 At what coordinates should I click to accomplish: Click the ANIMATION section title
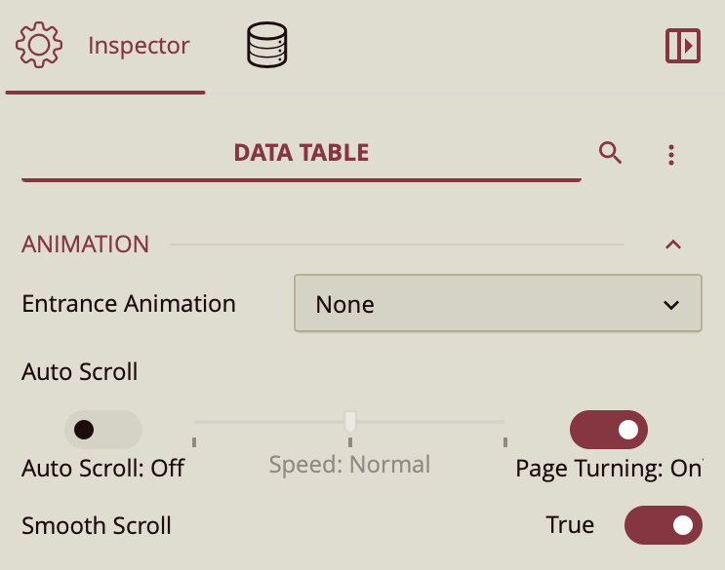coord(86,244)
